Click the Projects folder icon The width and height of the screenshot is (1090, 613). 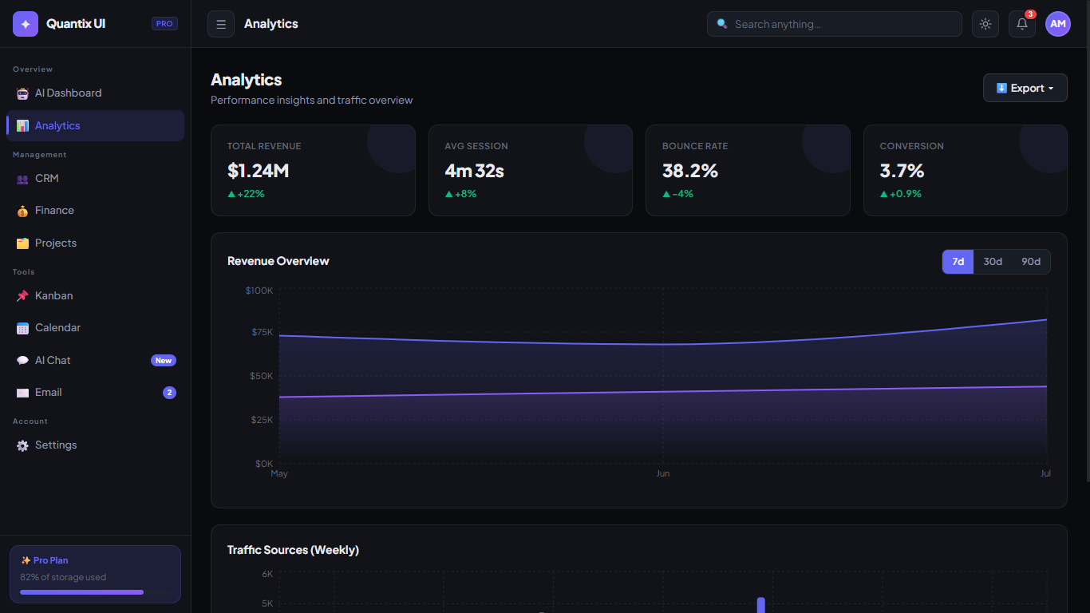tap(22, 243)
